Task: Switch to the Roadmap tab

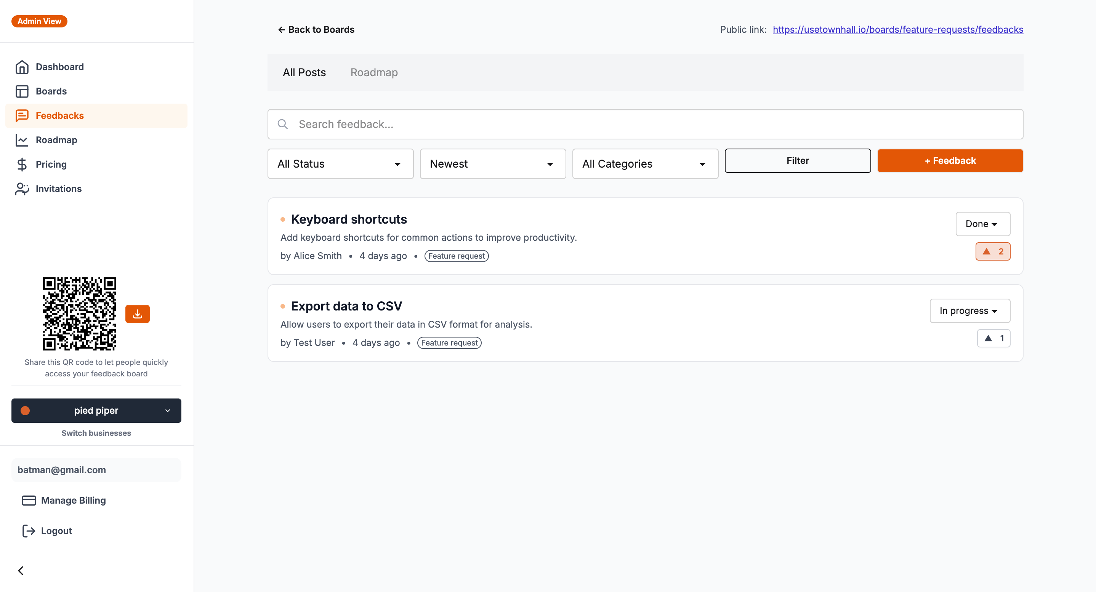Action: click(374, 72)
